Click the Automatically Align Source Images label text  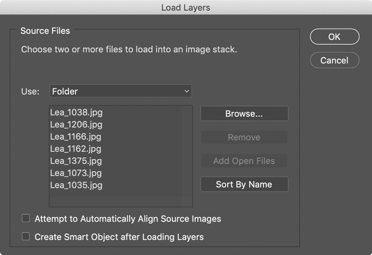point(151,219)
